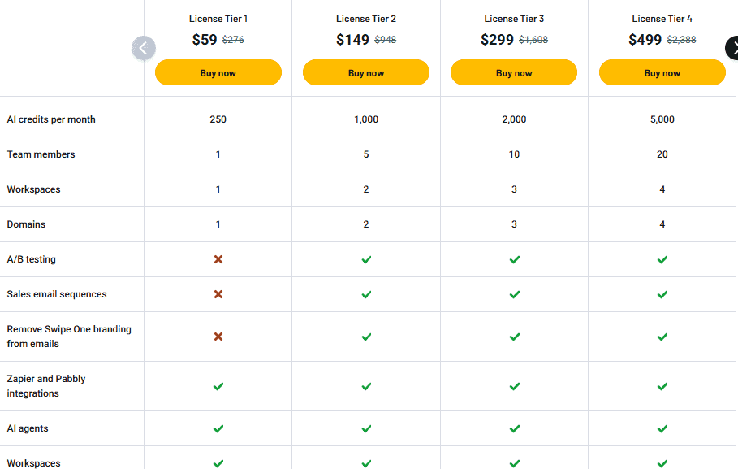
Task: Select the License Tier 3 column header
Action: point(514,18)
